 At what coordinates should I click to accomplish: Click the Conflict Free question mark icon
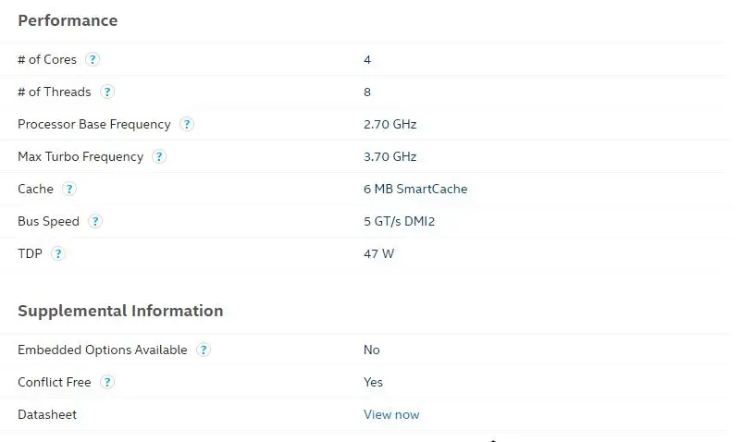(107, 383)
